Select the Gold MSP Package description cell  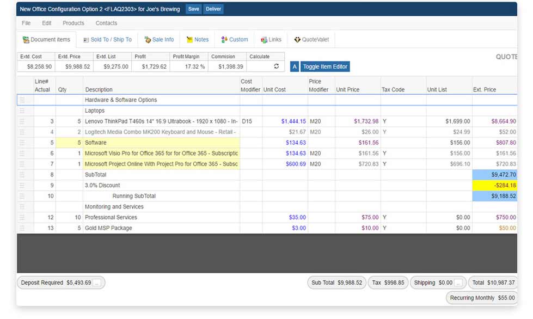162,228
